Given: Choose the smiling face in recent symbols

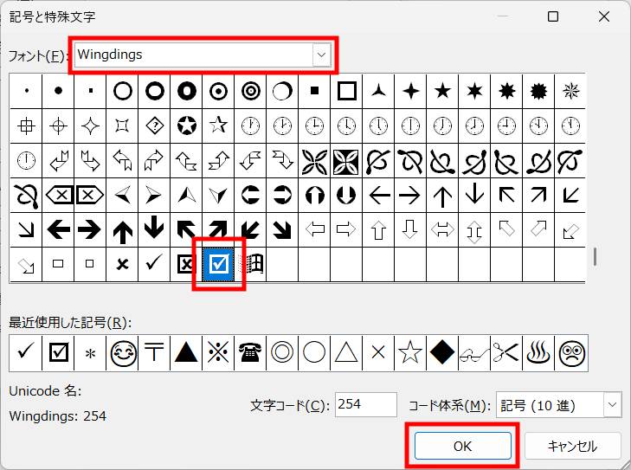Looking at the screenshot, I should pyautogui.click(x=122, y=353).
